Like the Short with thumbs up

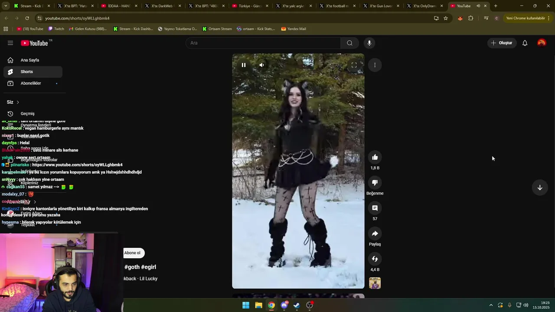point(375,157)
